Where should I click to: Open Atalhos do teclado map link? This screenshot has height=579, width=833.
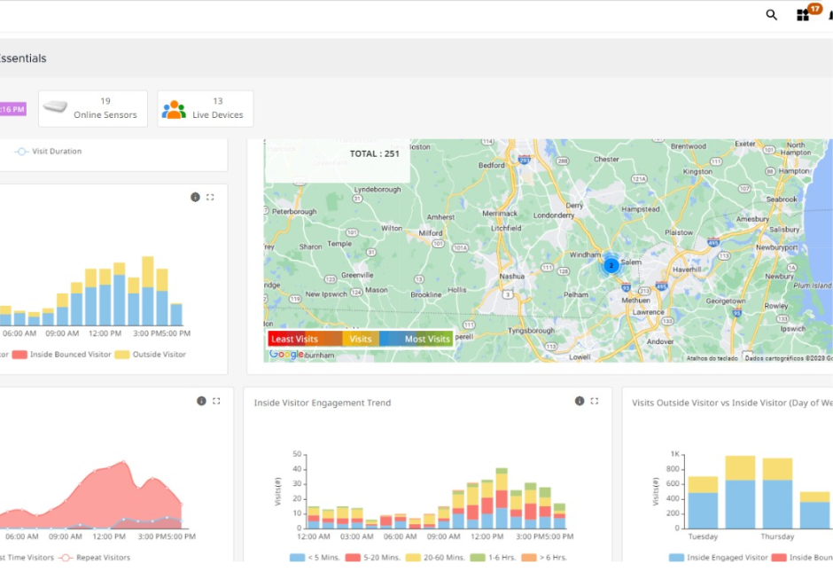click(x=712, y=358)
